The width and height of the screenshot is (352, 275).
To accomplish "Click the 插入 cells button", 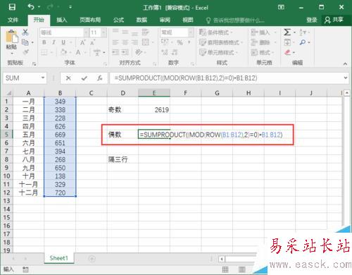I will tap(261, 32).
